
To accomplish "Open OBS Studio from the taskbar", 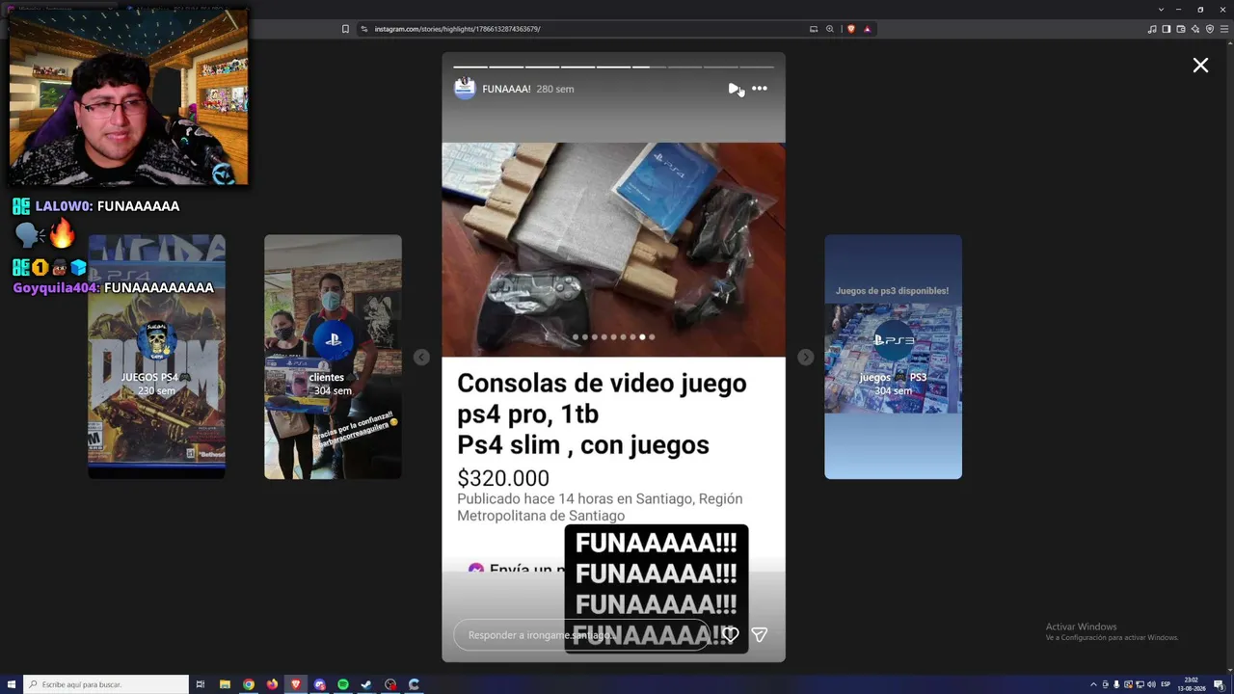I will tap(390, 684).
